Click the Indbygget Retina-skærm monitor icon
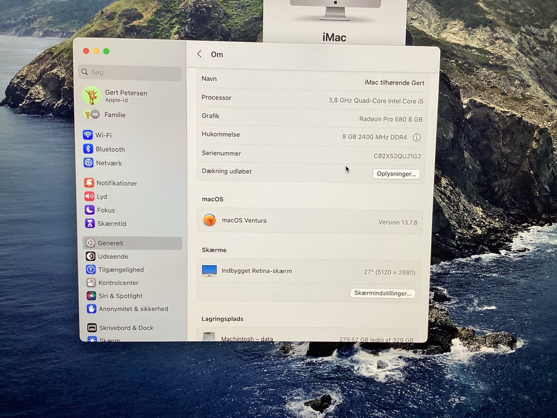The height and width of the screenshot is (418, 557). pyautogui.click(x=209, y=271)
